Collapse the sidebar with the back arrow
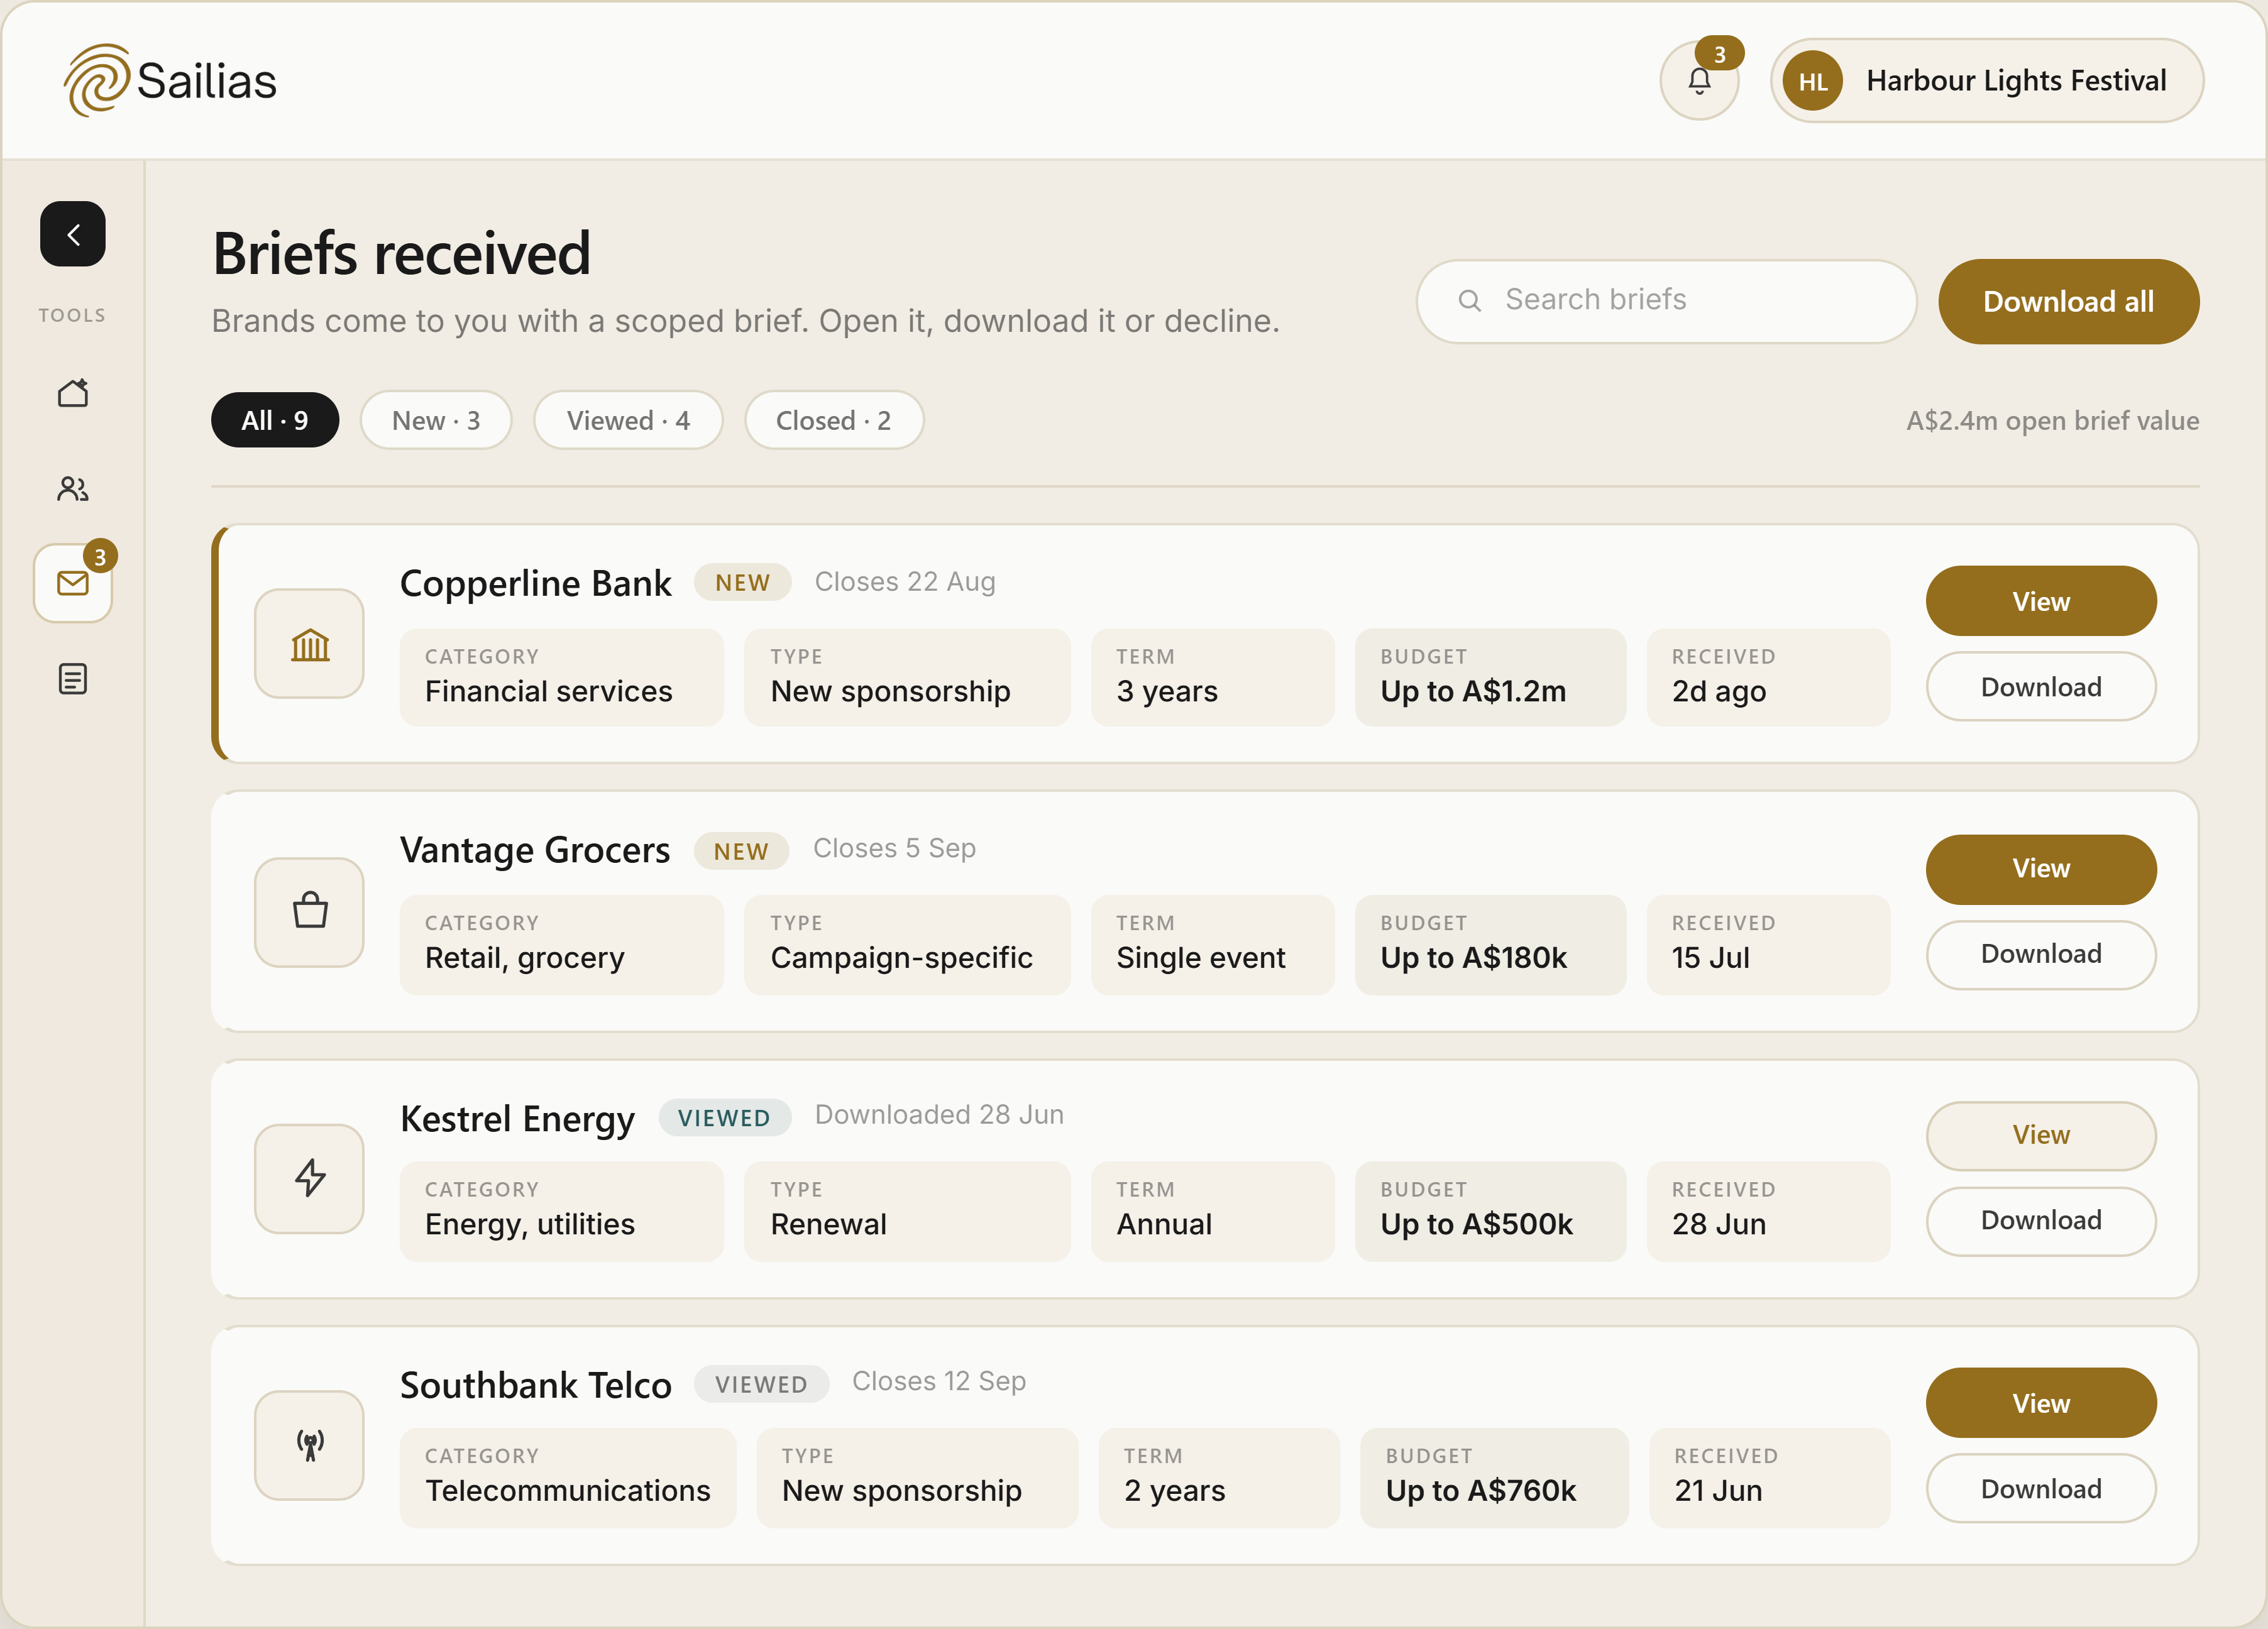 coord(73,234)
